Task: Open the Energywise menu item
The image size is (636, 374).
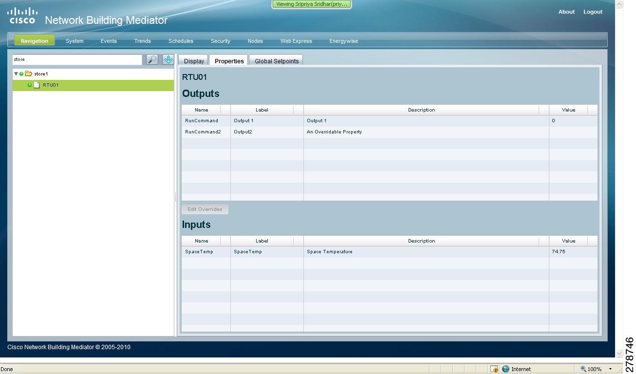Action: [343, 41]
